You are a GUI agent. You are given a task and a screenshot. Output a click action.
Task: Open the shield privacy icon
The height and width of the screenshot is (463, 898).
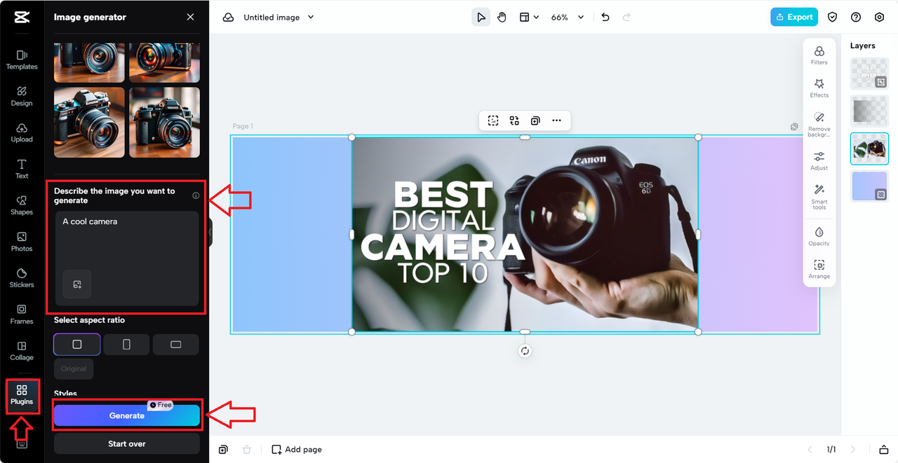[833, 18]
